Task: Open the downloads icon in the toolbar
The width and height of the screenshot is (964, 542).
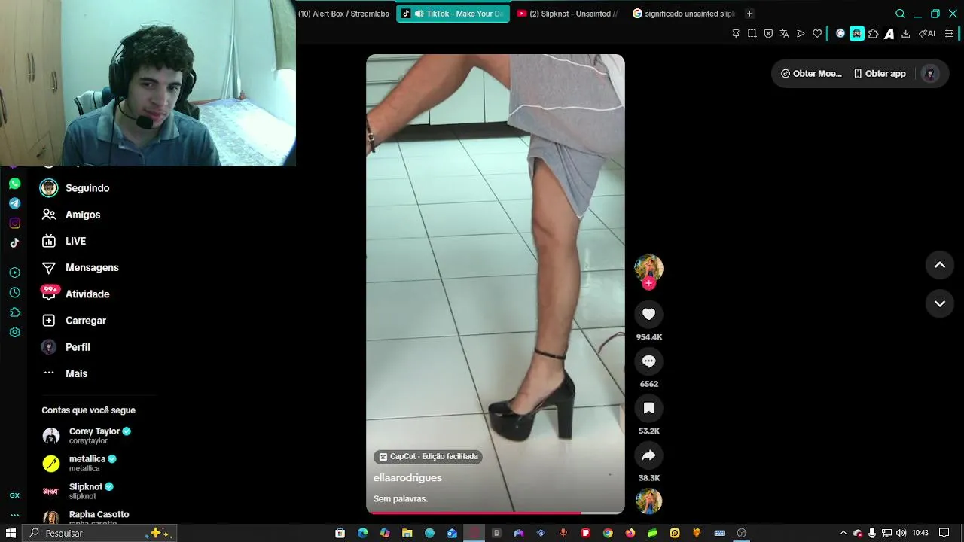Action: coord(905,33)
